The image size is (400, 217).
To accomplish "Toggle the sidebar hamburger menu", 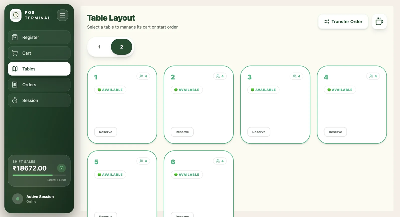I will tap(62, 15).
